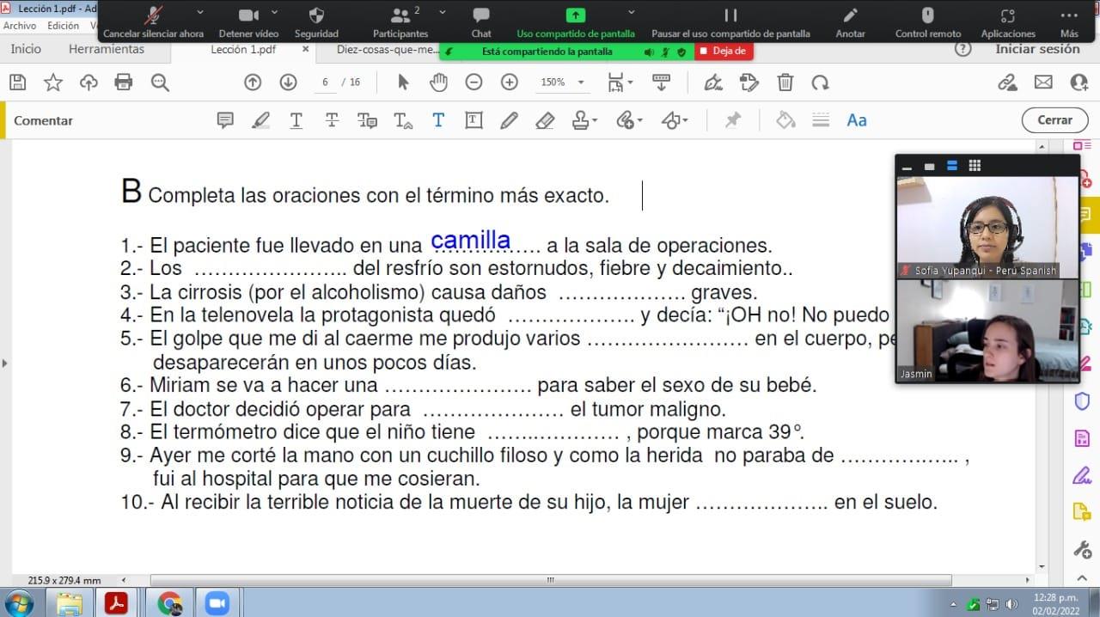Screen dimensions: 1100x617
Task: Select the eraser tool in comment toolbar
Action: (x=545, y=120)
